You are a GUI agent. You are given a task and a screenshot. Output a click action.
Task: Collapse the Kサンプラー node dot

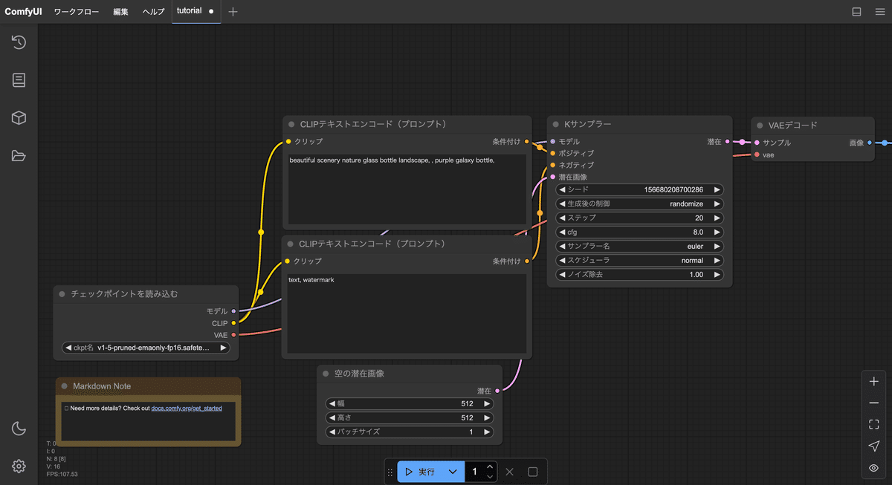coord(555,125)
